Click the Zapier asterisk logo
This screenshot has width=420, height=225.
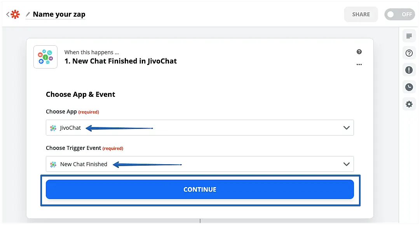pyautogui.click(x=15, y=14)
